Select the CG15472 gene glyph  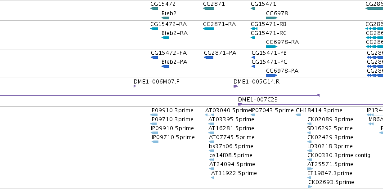click(x=154, y=9)
